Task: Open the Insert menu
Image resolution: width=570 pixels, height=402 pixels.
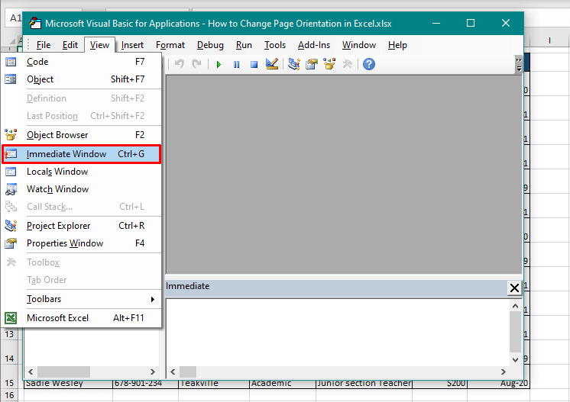Action: pyautogui.click(x=132, y=45)
